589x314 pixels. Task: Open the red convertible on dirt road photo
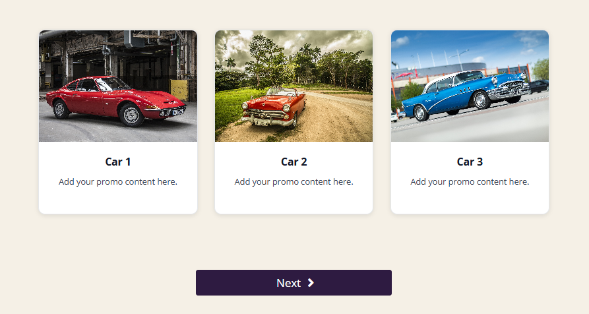[294, 86]
